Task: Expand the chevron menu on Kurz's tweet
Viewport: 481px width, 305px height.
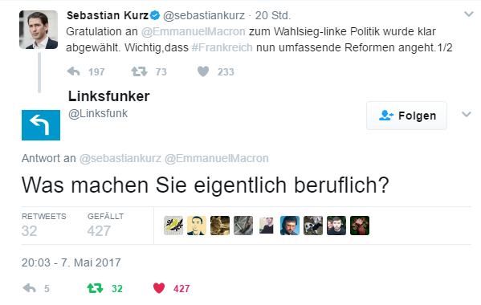Action: coord(468,14)
